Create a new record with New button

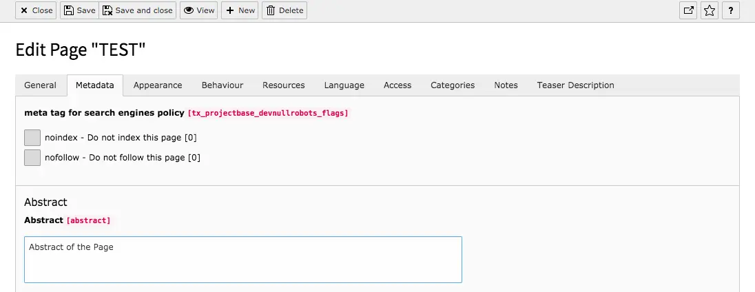240,10
